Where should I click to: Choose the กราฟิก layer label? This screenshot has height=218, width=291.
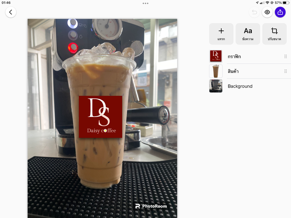234,57
